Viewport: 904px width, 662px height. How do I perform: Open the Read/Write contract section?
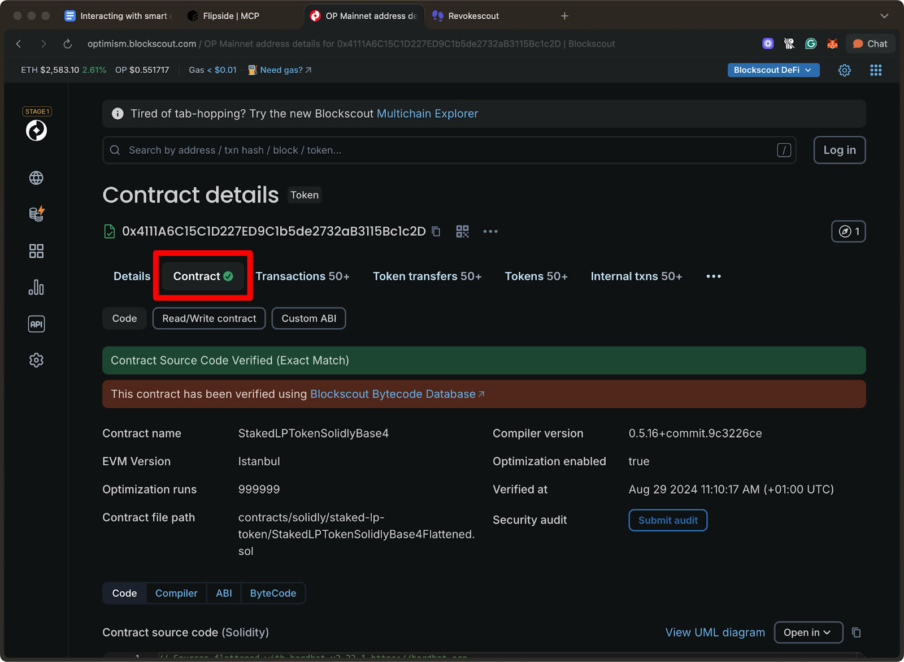tap(209, 318)
